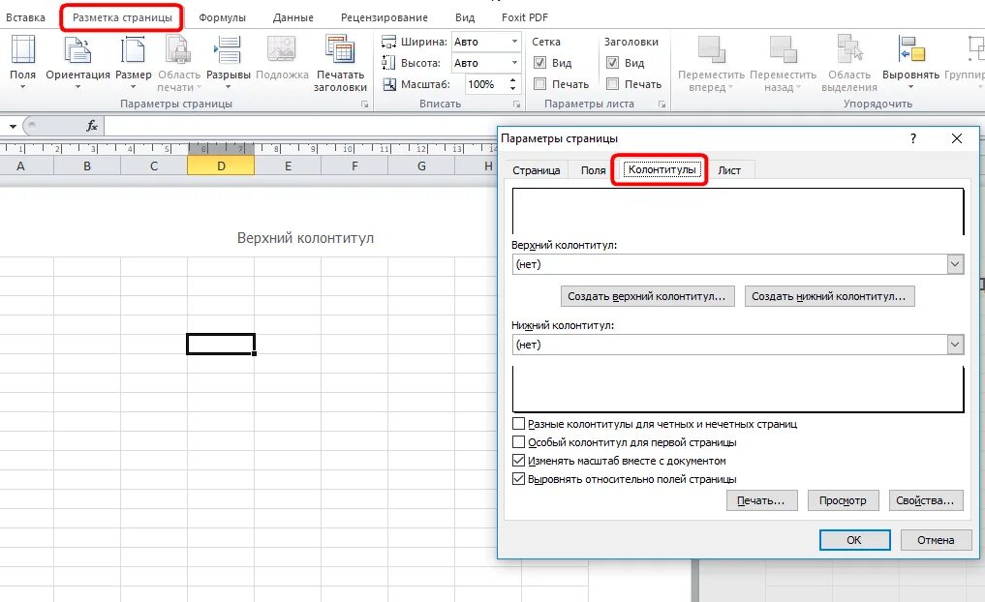Image resolution: width=985 pixels, height=602 pixels.
Task: Open the Параметры листа dialog launcher
Action: [662, 105]
